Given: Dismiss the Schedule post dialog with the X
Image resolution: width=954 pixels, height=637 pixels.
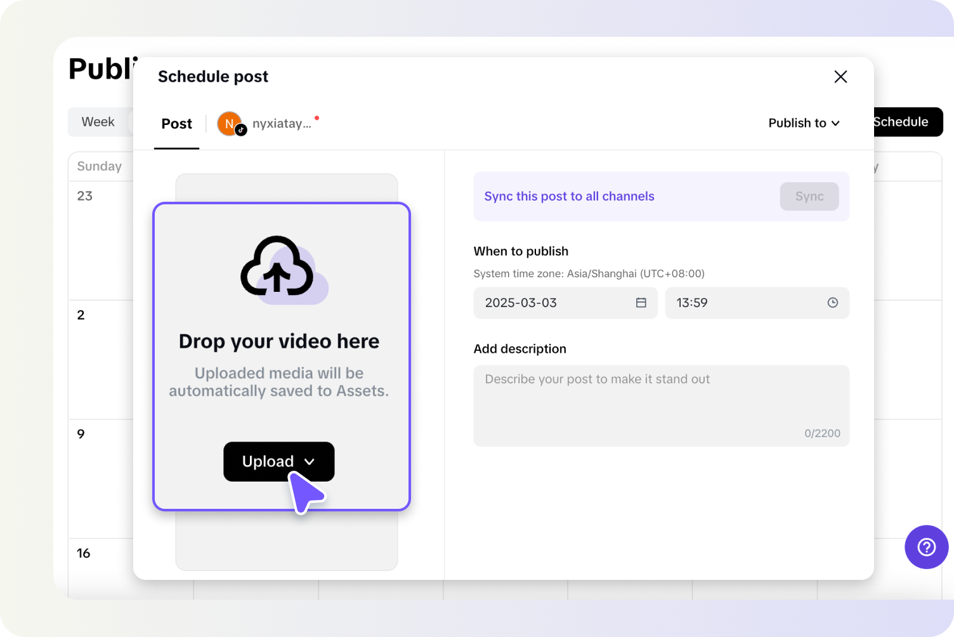Looking at the screenshot, I should [840, 76].
